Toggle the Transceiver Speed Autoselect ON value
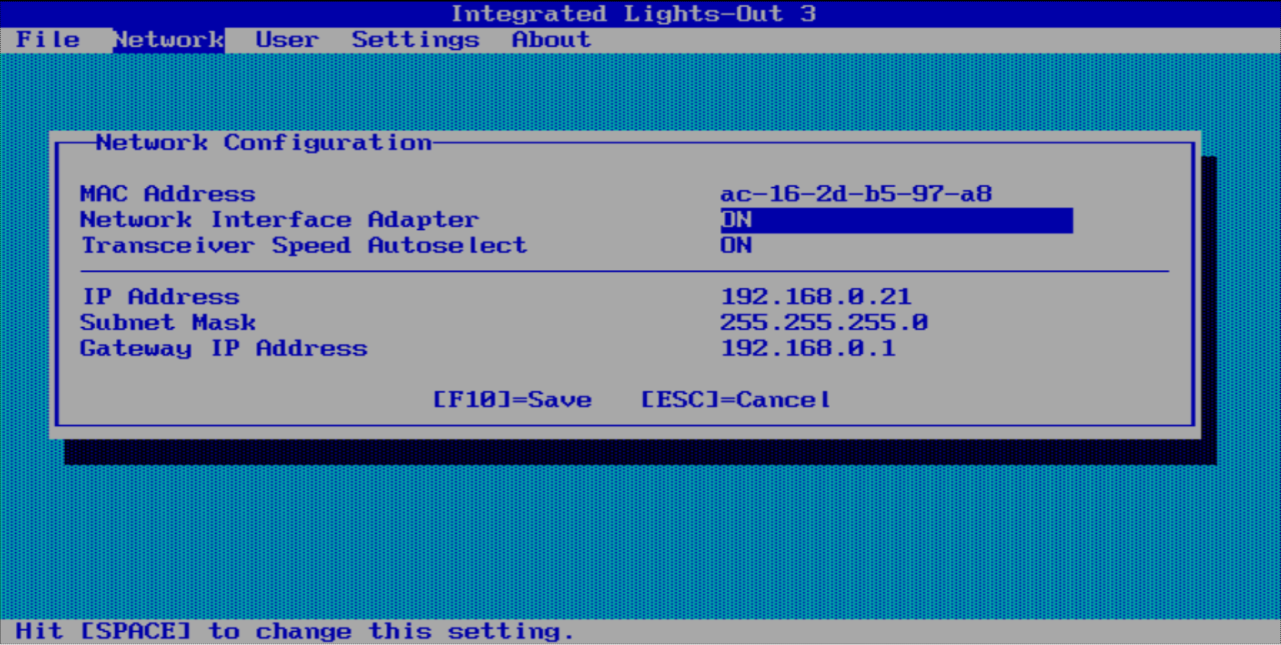 tap(736, 245)
